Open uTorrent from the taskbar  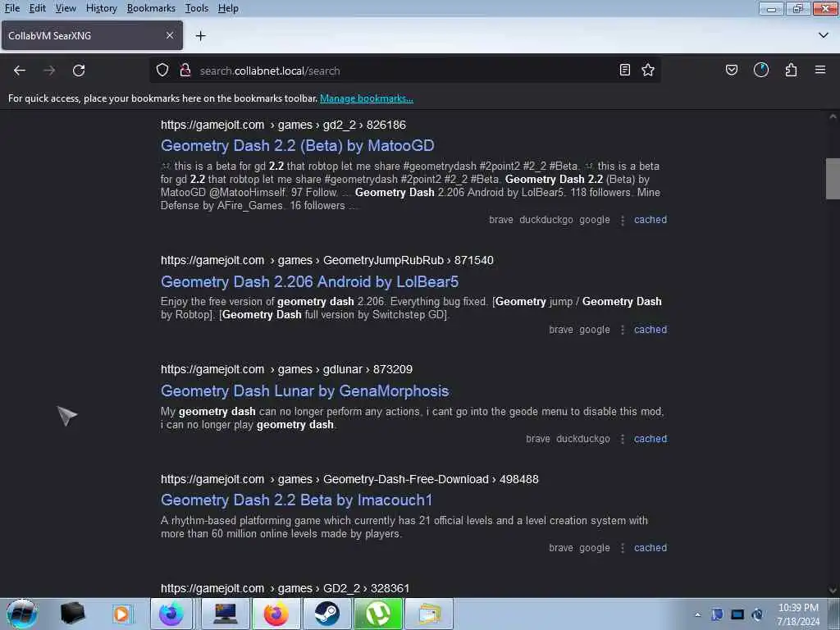[x=377, y=614]
